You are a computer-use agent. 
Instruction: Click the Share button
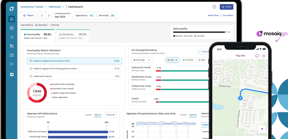[226, 7]
